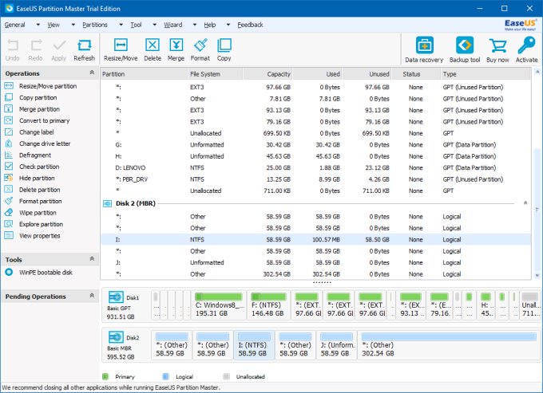The width and height of the screenshot is (543, 393).
Task: Collapse the Pending Operations panel
Action: (x=92, y=296)
